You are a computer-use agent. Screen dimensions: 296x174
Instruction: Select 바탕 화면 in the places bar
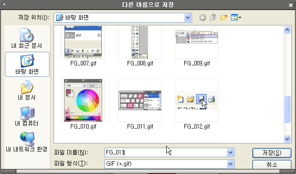coord(27,64)
